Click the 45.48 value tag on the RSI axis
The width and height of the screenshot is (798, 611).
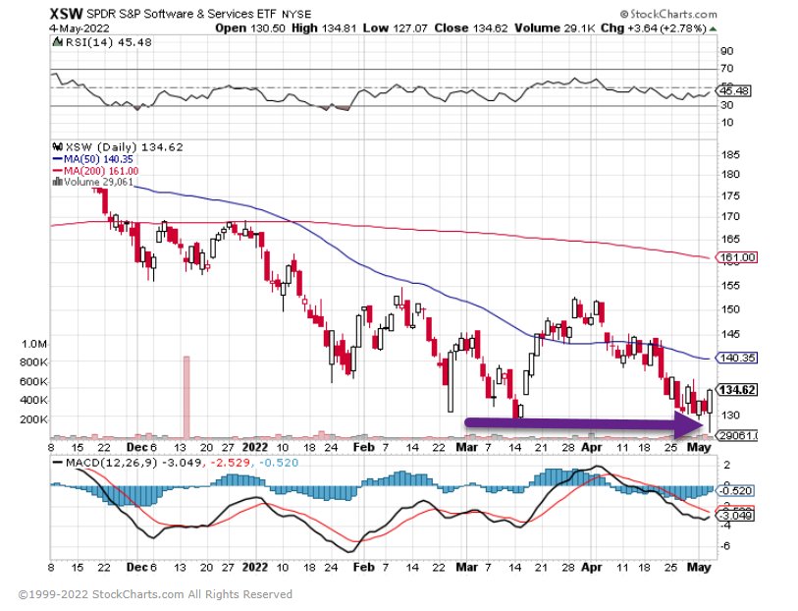[733, 91]
